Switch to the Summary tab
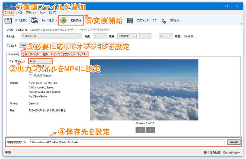The height and width of the screenshot is (159, 246). 14,54
